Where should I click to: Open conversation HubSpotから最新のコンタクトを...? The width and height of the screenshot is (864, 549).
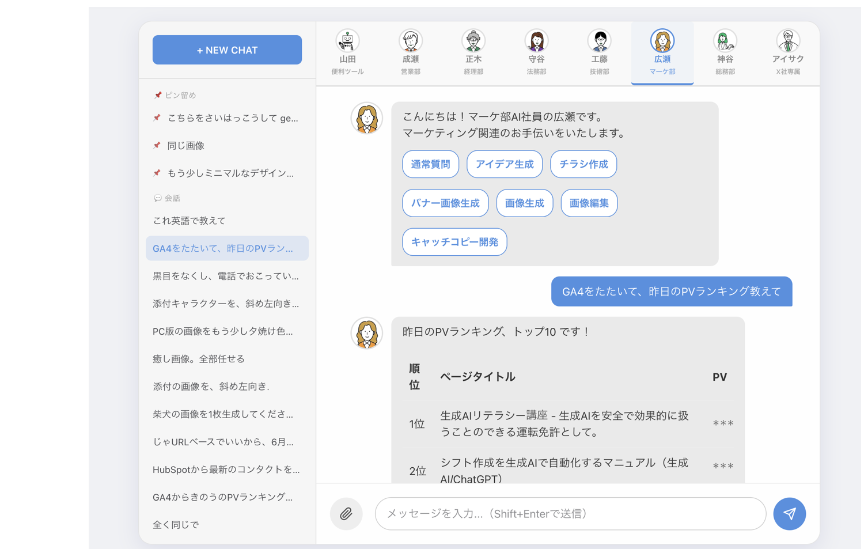point(227,470)
